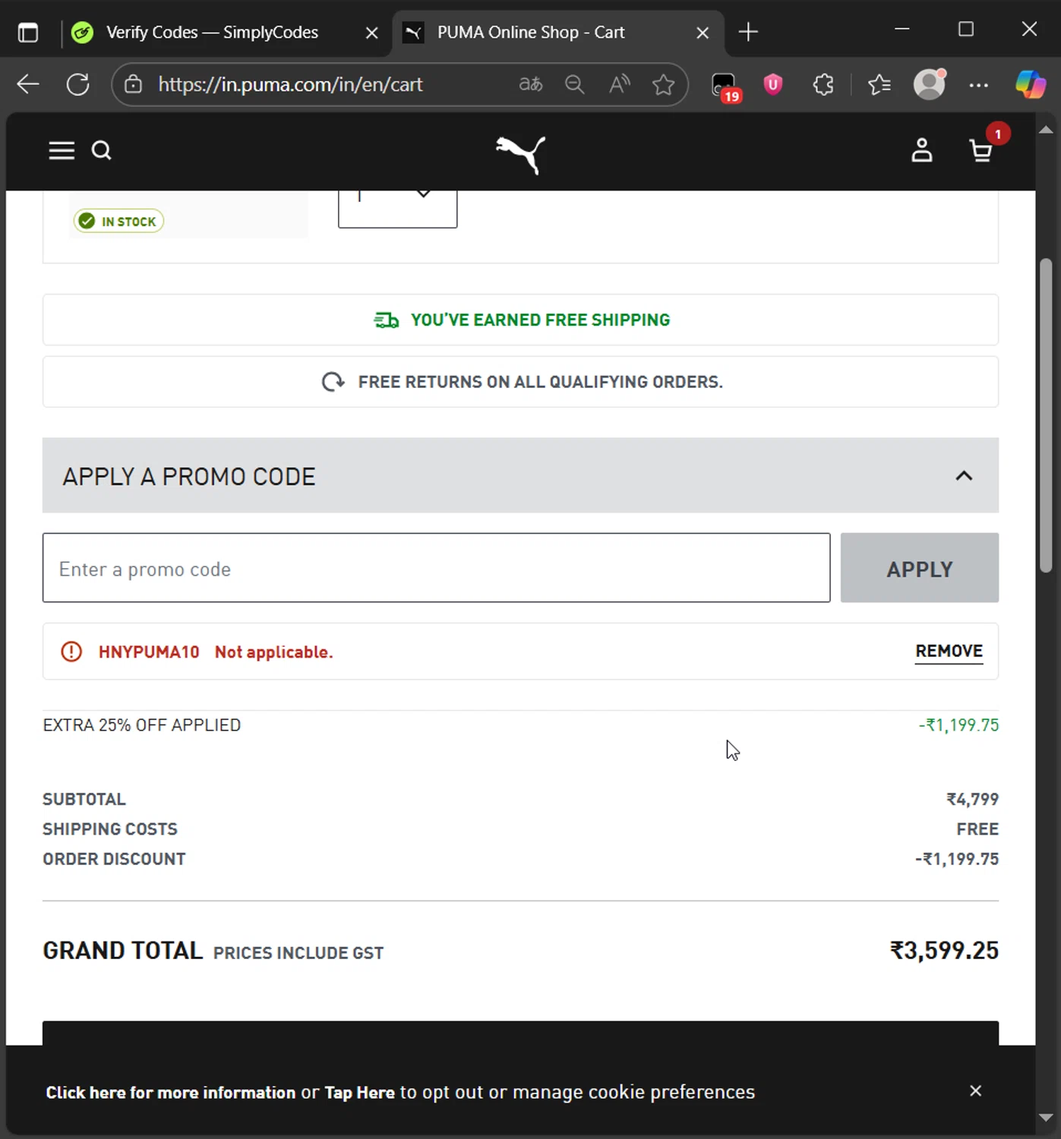The width and height of the screenshot is (1061, 1139).
Task: Open a new browser tab
Action: click(748, 32)
